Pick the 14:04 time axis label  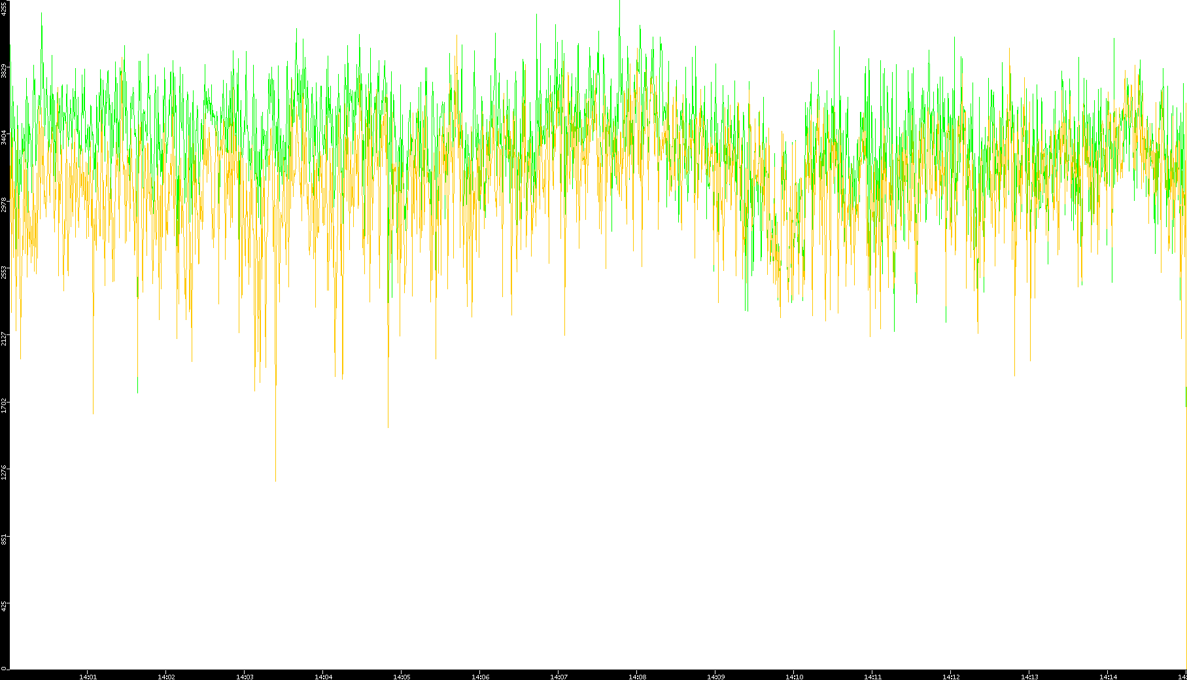[x=324, y=677]
